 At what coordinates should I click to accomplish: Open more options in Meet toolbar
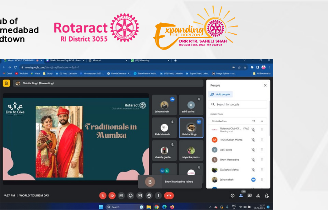pos(158,195)
